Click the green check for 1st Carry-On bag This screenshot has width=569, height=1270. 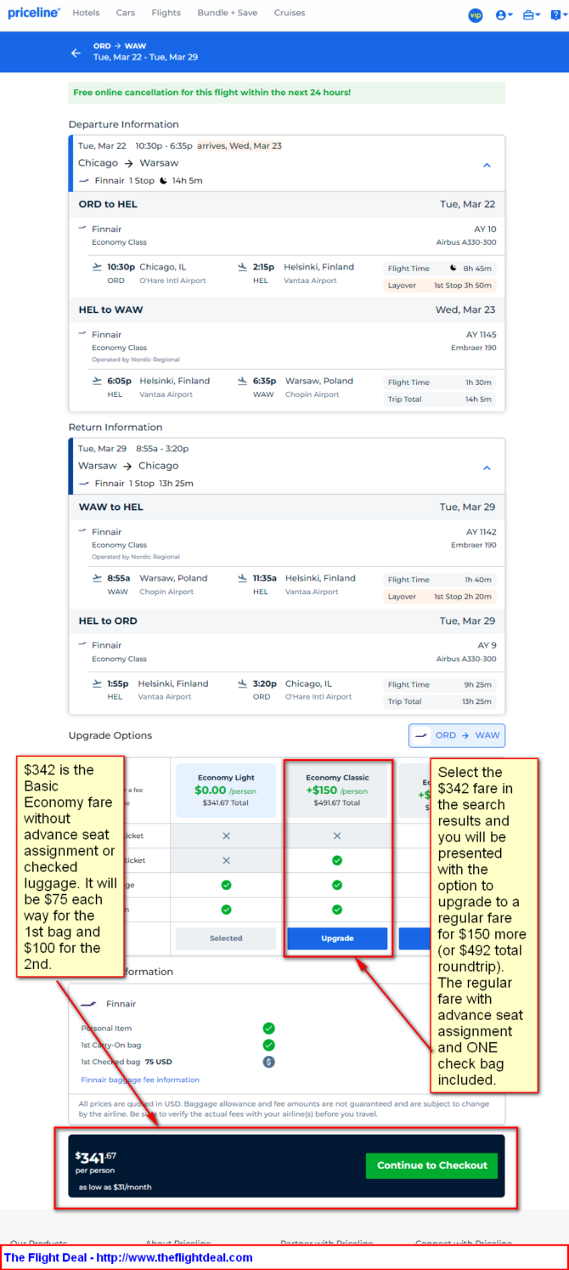(x=268, y=1045)
